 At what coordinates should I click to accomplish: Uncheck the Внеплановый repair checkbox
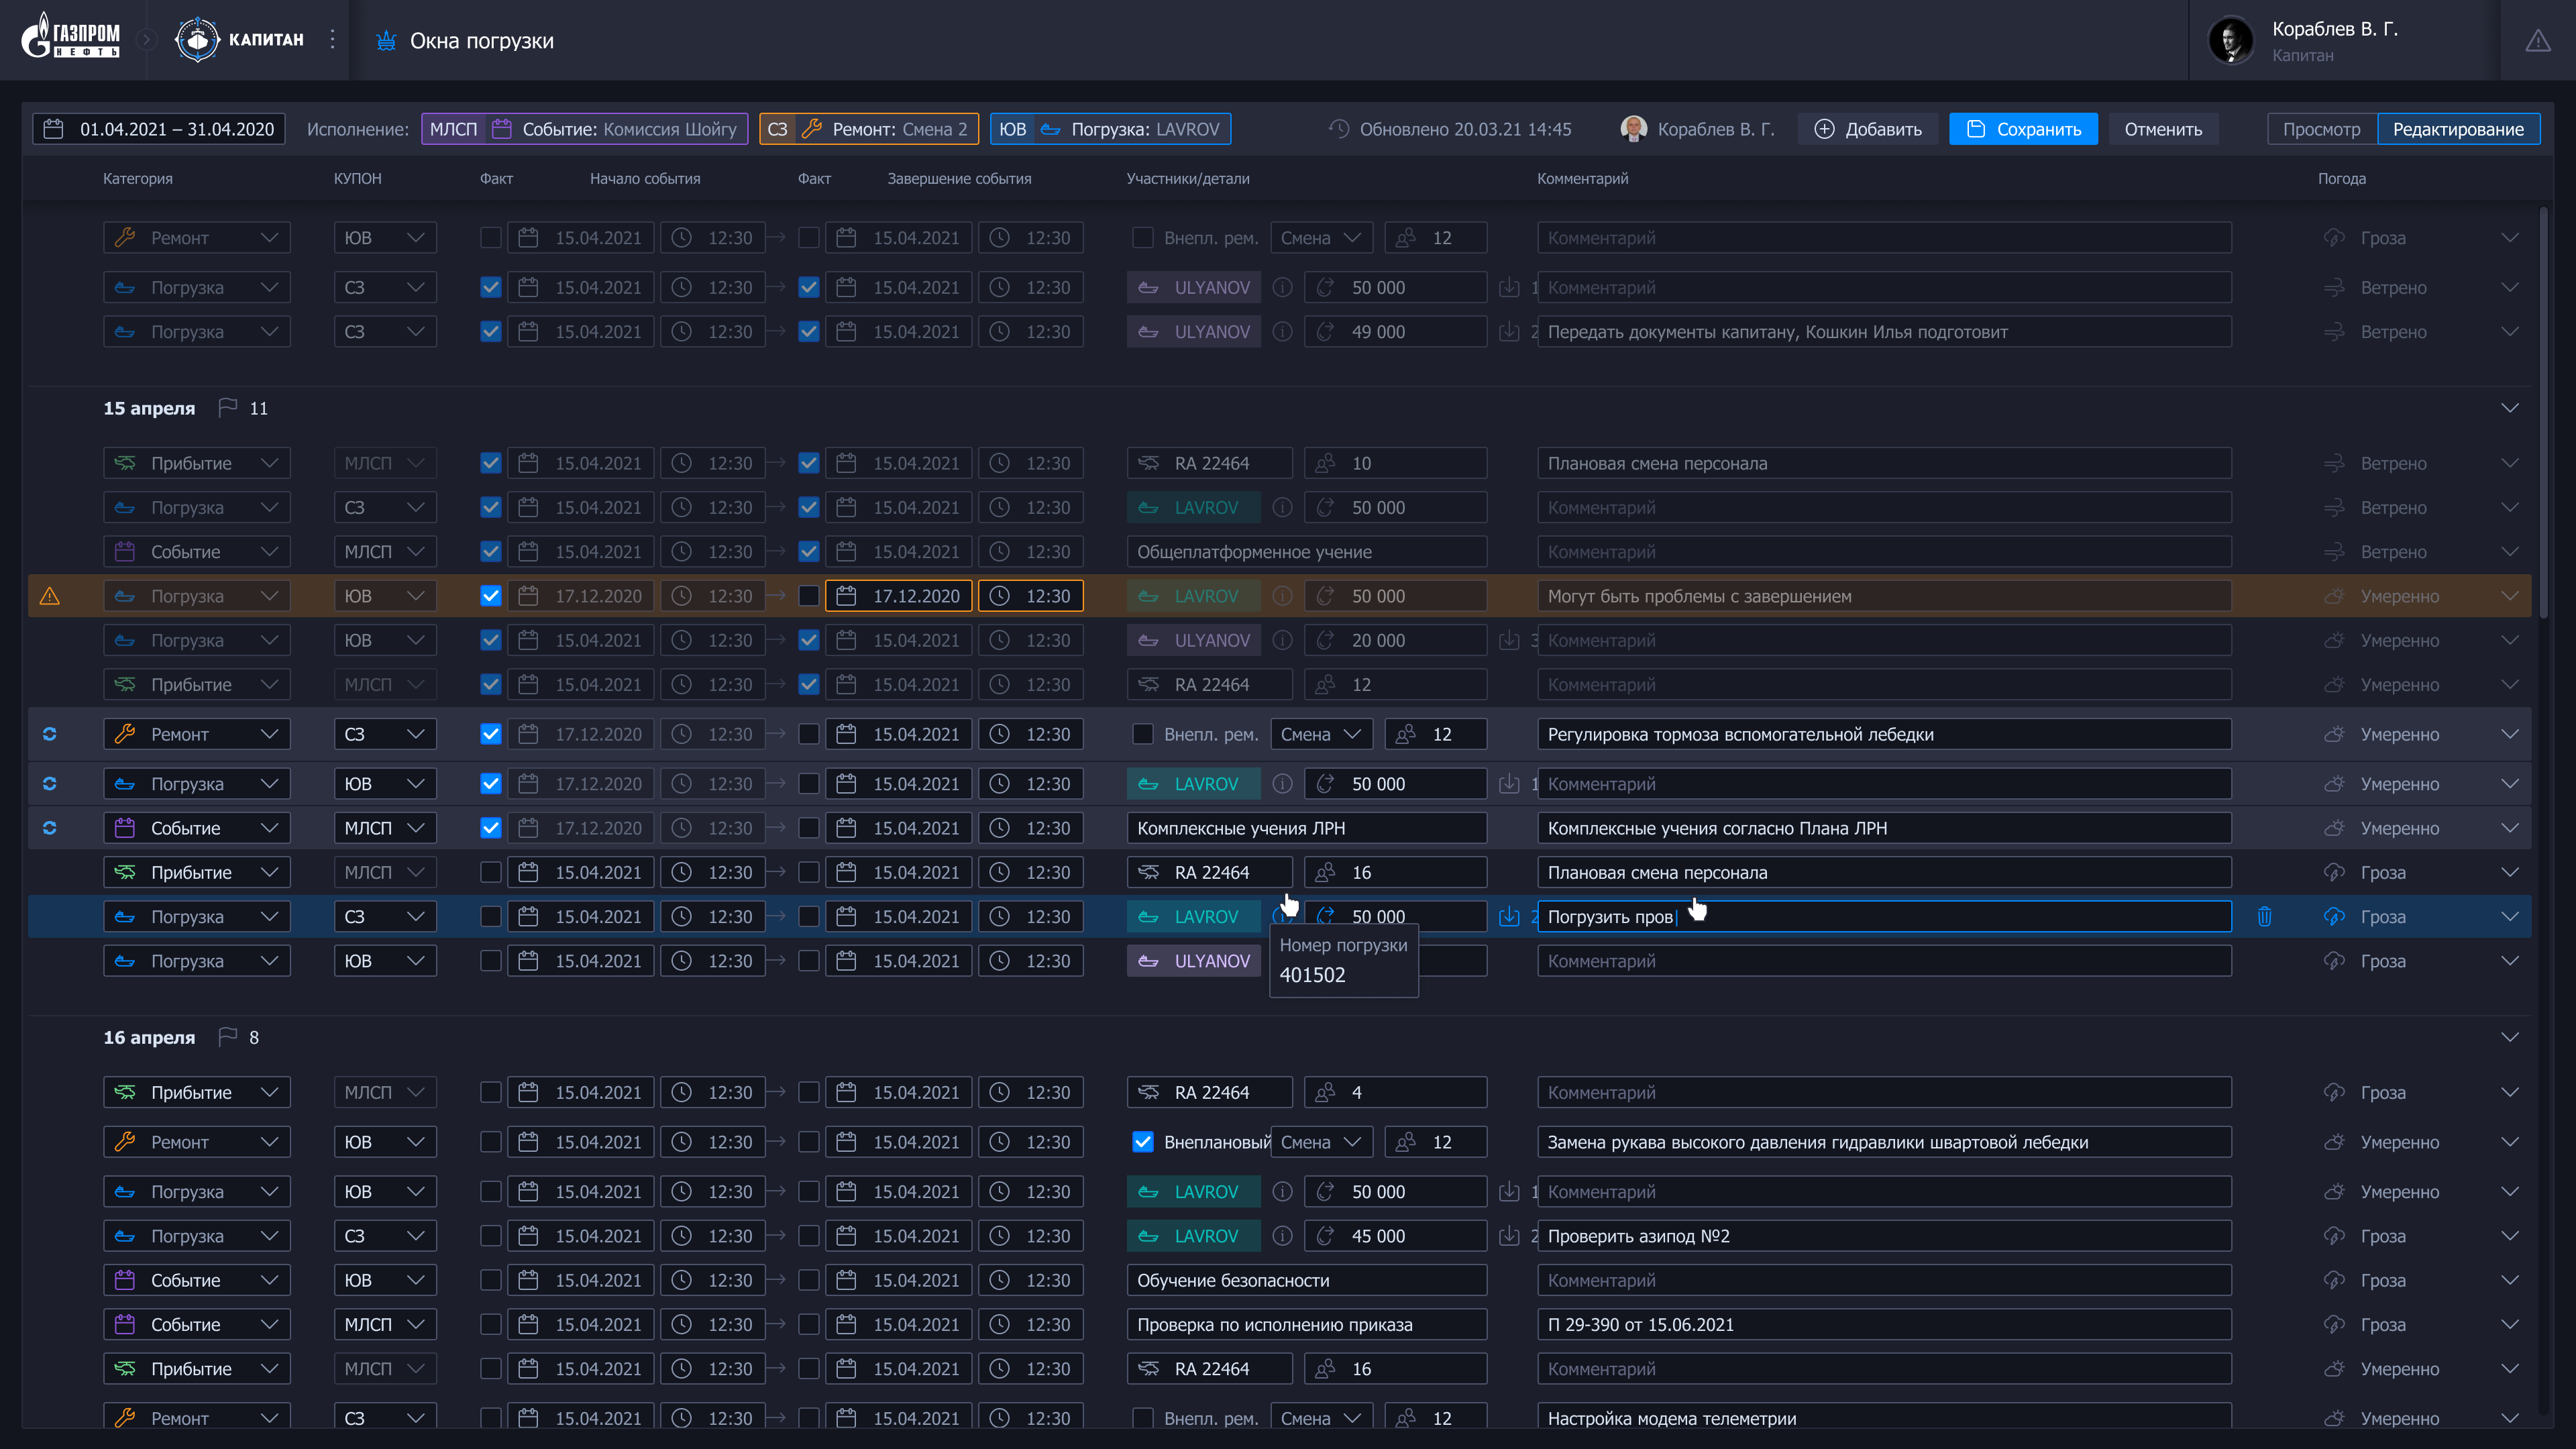(x=1142, y=1142)
